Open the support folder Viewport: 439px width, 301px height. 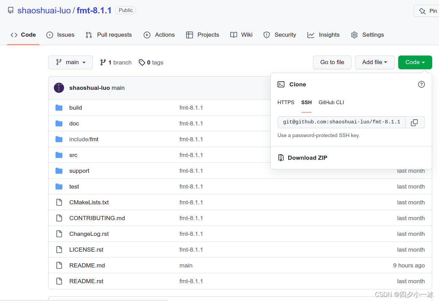[x=79, y=171]
